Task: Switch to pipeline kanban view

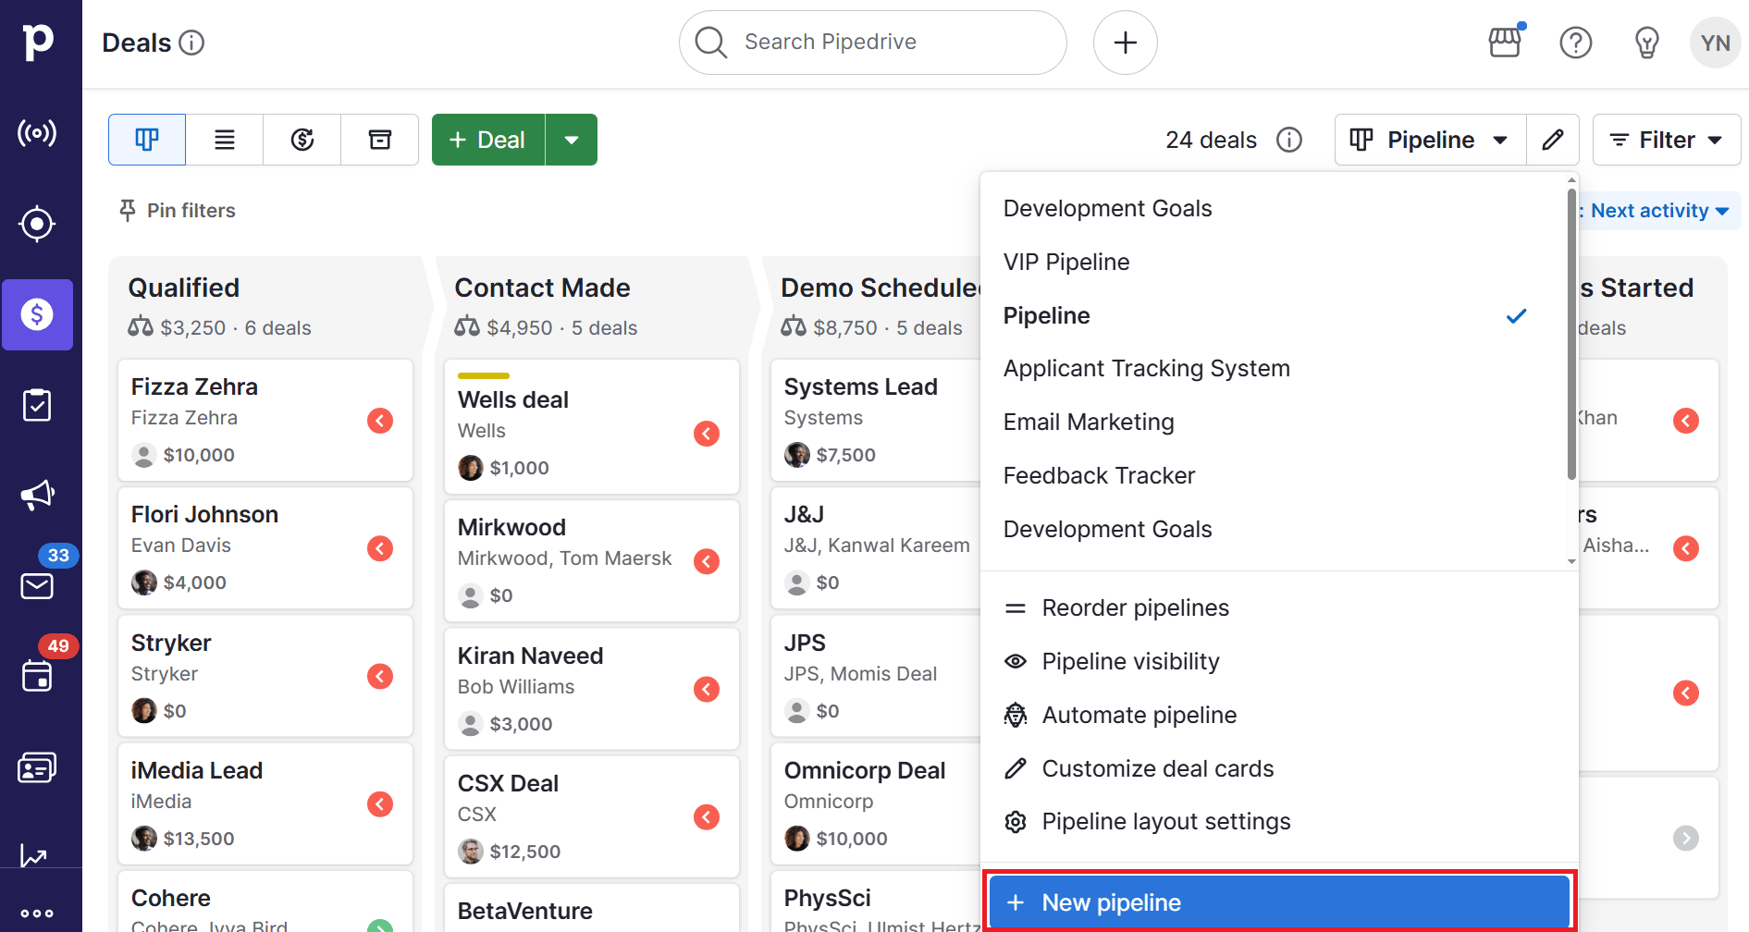Action: pyautogui.click(x=147, y=140)
